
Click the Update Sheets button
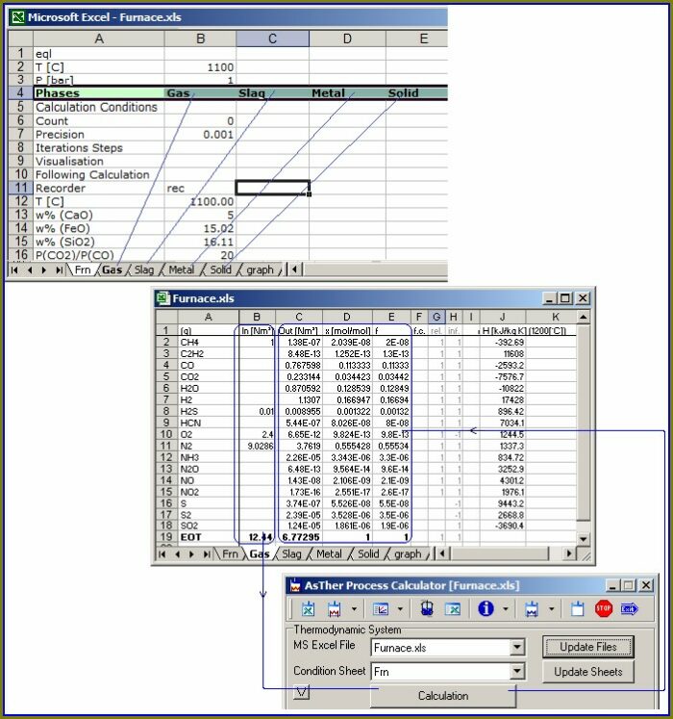(x=588, y=672)
